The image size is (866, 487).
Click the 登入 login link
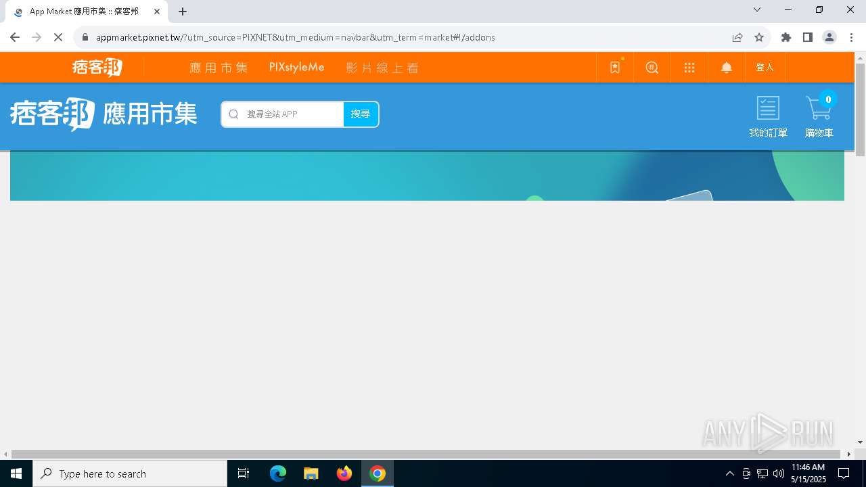[x=765, y=68]
